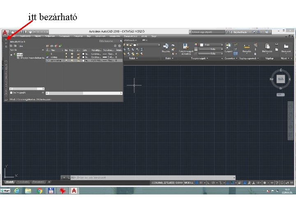Screen dimensions: 296x222
Task: Open the Szerkesztés menu
Action: click(x=25, y=36)
